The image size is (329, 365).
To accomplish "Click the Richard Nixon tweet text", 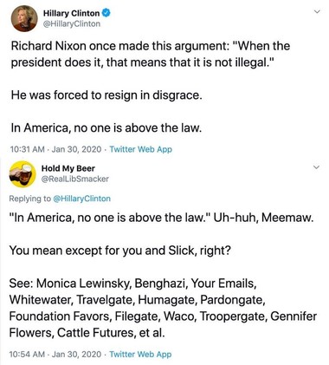I will point(151,54).
